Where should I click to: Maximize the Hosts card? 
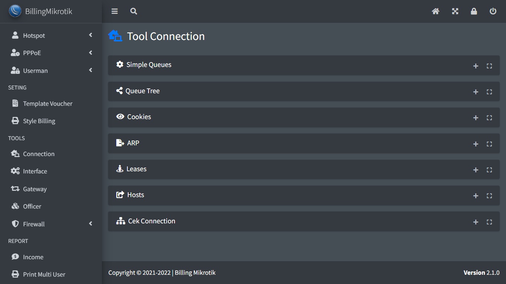tap(489, 196)
